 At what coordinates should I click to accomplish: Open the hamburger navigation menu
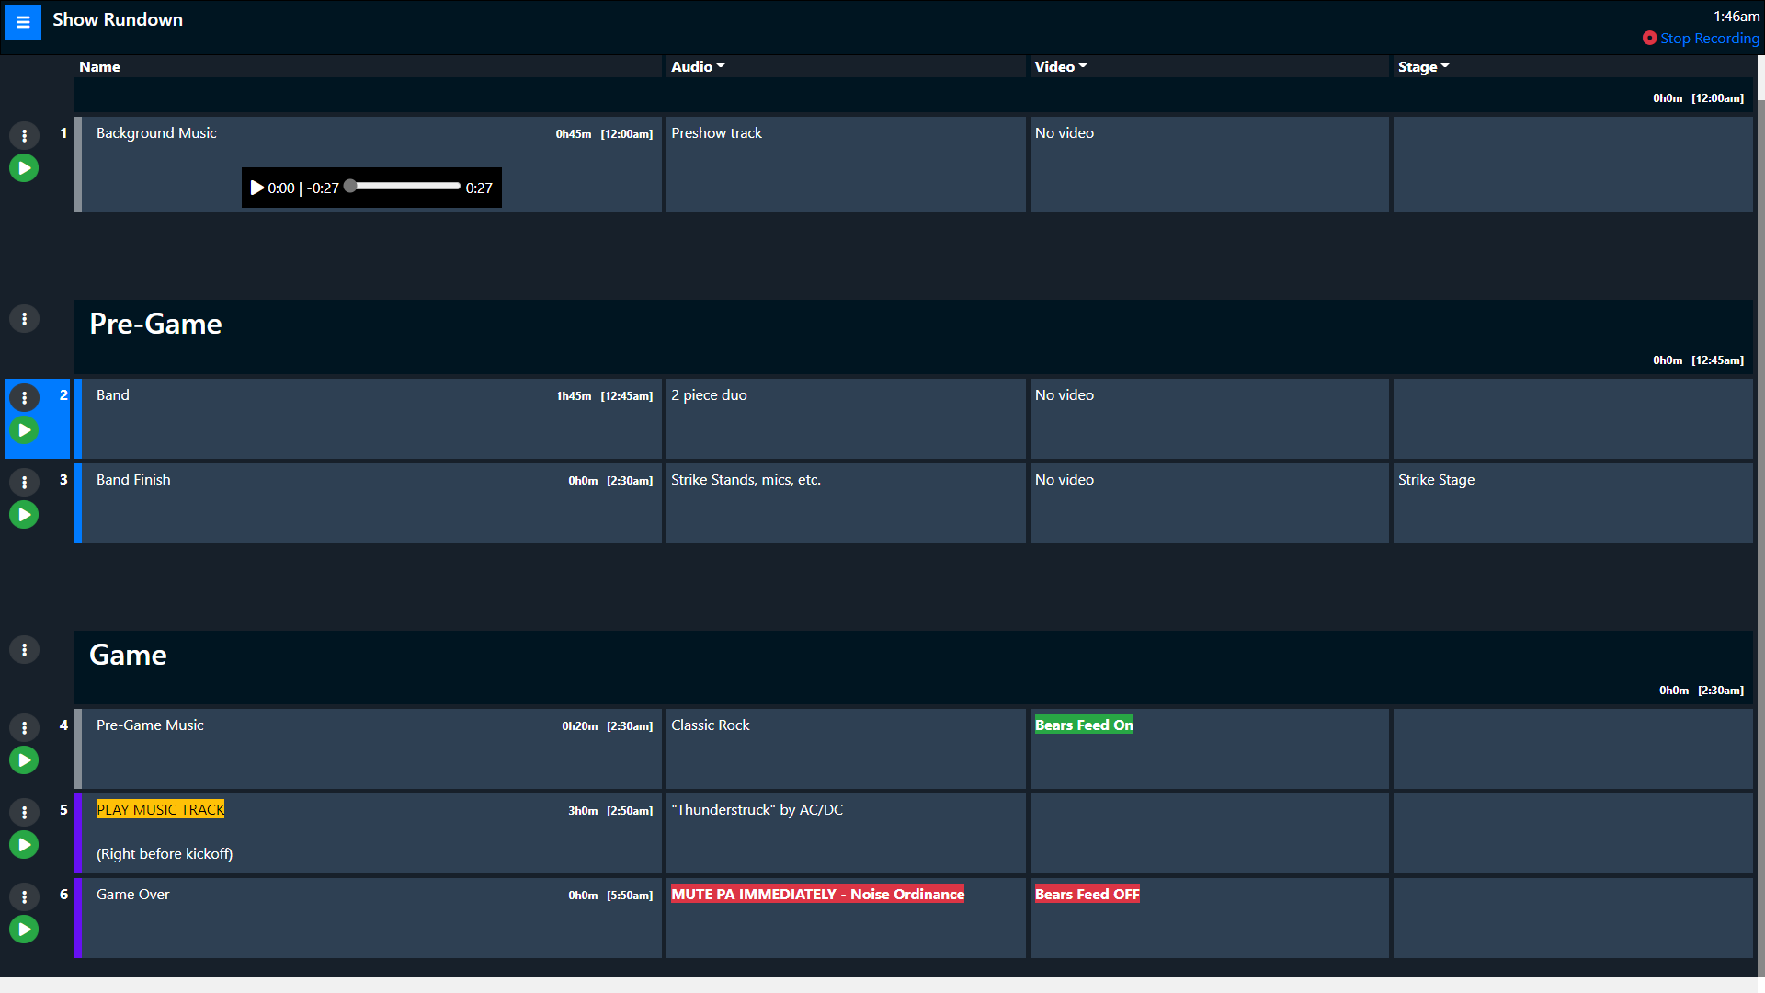click(22, 21)
